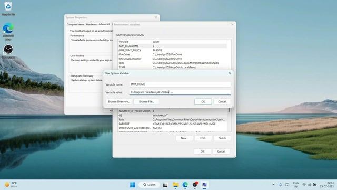Select the OneDrive user variable row
337x190 pixels.
pyautogui.click(x=172, y=54)
